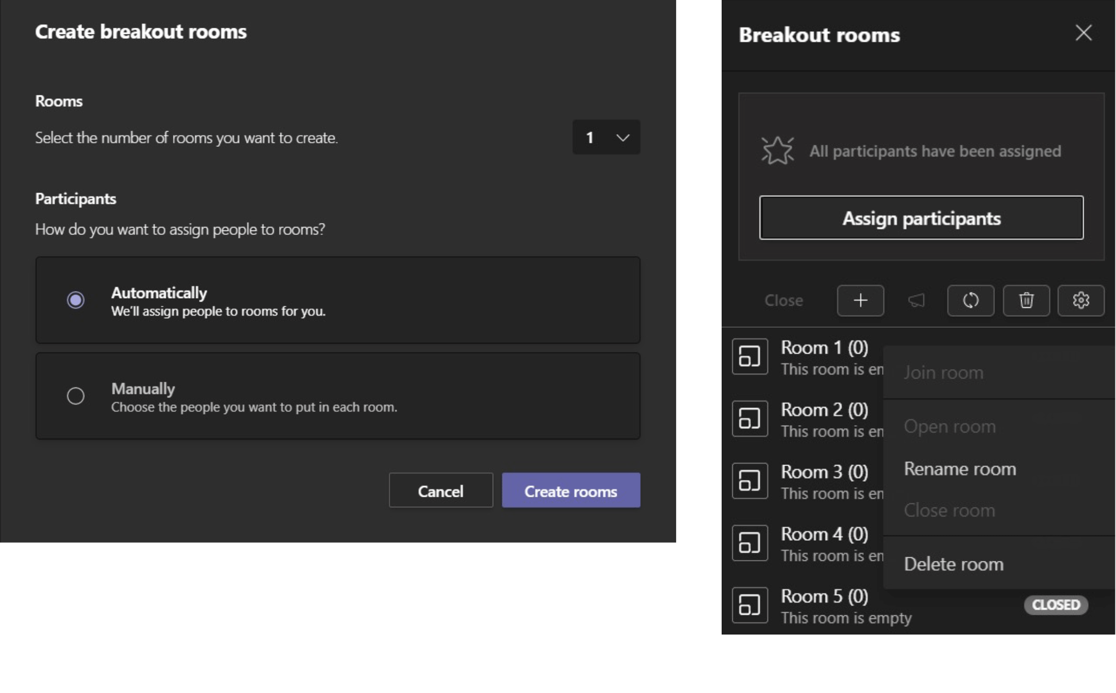Click the CLOSED badge on Room 5
The image size is (1116, 693).
coord(1055,605)
